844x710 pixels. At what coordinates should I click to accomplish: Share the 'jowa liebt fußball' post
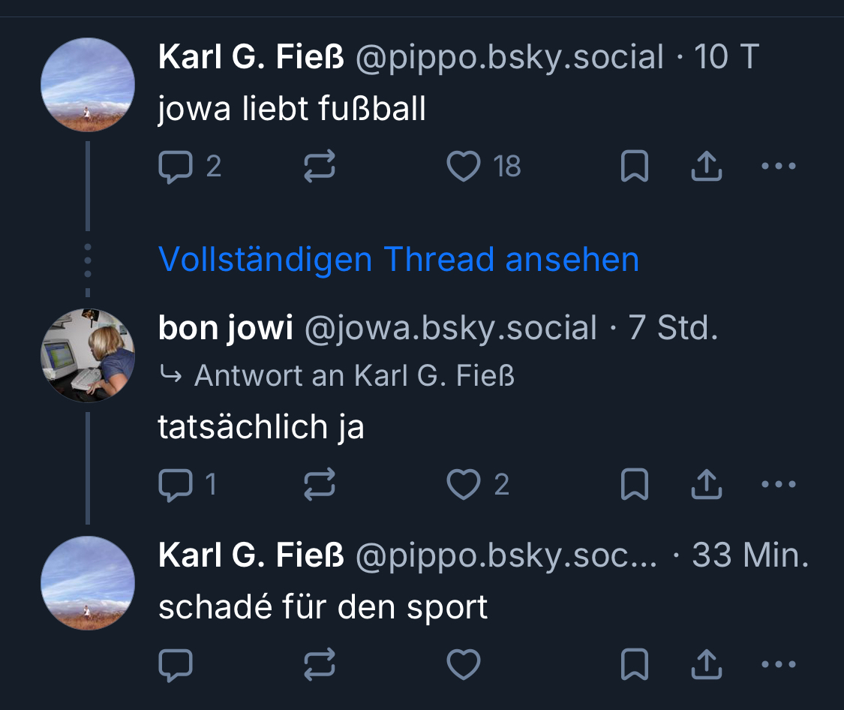coord(706,167)
